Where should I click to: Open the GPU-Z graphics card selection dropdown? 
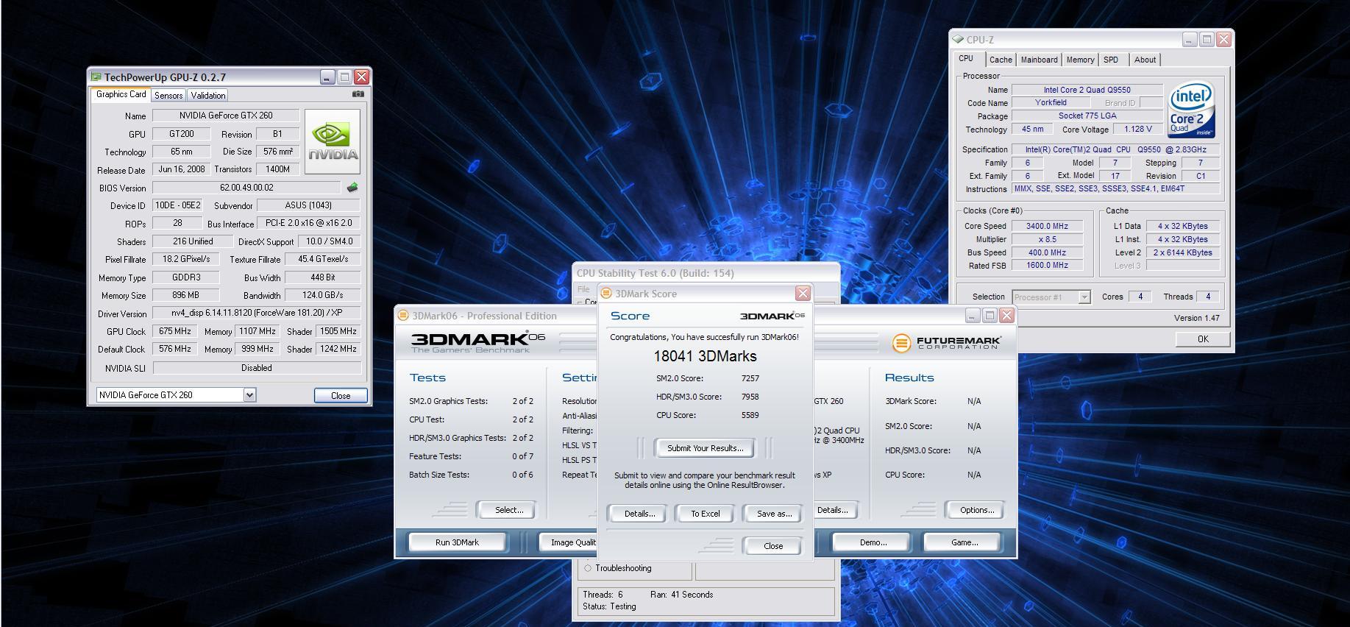[249, 395]
